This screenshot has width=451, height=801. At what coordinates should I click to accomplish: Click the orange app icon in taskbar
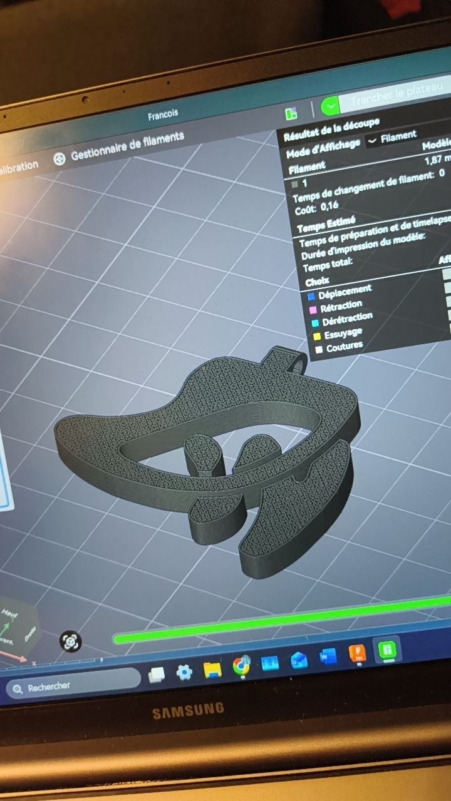tap(357, 653)
